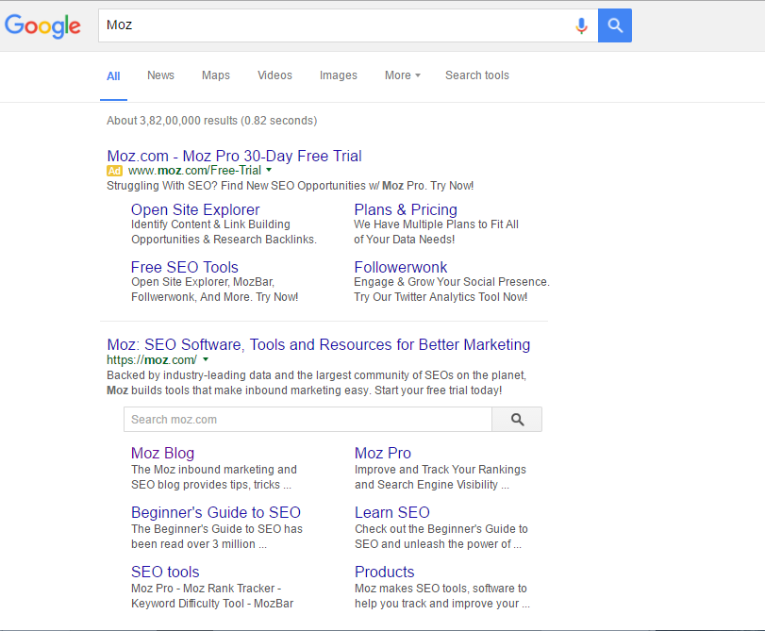
Task: Open Moz: SEO Software, Tools and Resources result
Action: click(319, 345)
